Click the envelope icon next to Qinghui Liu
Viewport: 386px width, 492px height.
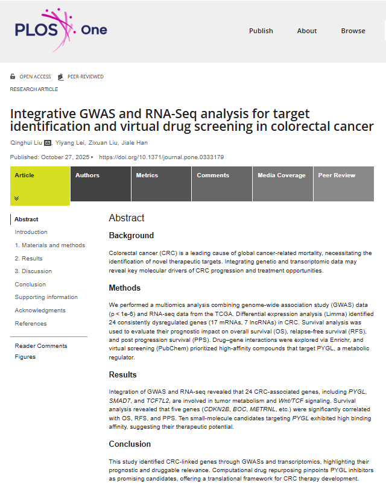48,143
